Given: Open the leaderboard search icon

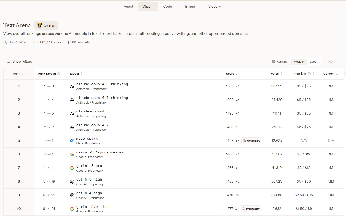Looking at the screenshot, I should tap(331, 62).
